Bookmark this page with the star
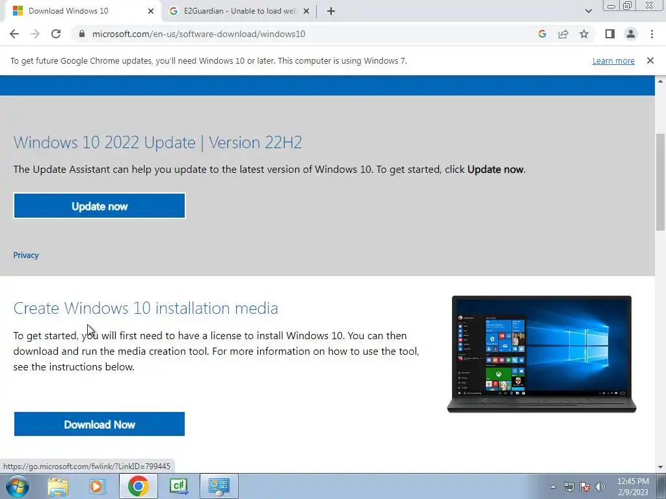Viewport: 666px width, 499px height. click(584, 34)
